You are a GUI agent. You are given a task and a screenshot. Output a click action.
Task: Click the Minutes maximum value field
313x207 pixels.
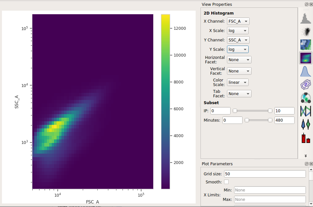tap(284, 120)
